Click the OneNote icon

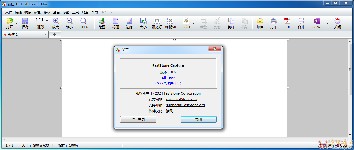(317, 21)
